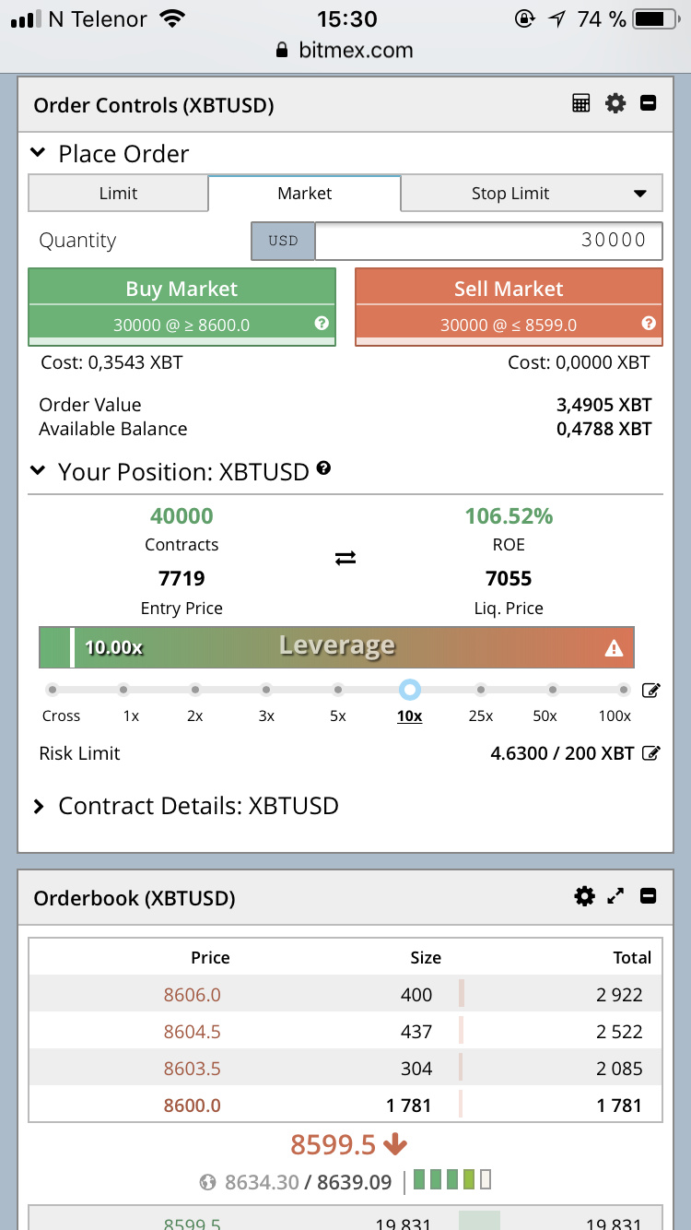Set leverage to 1x
691x1230 pixels.
(123, 690)
